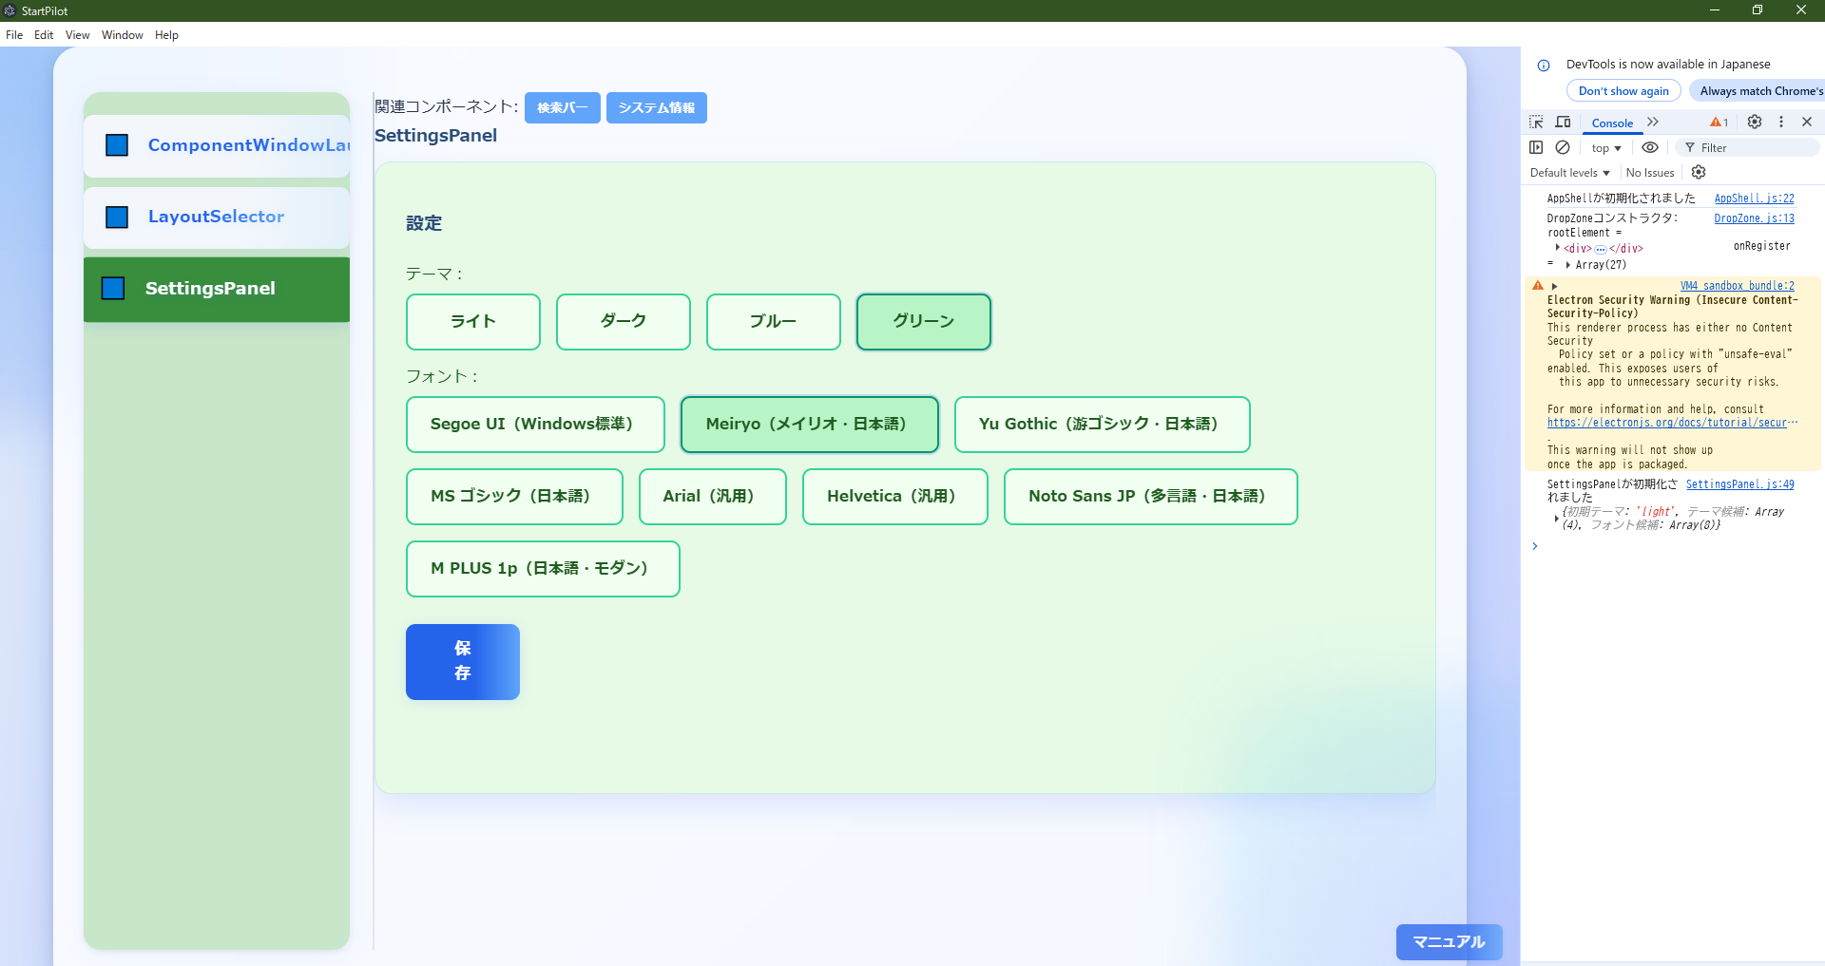Click the clear console icon
The height and width of the screenshot is (966, 1825).
[1563, 147]
